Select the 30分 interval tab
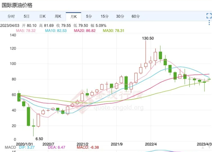The width and height of the screenshot is (214, 152). (120, 16)
